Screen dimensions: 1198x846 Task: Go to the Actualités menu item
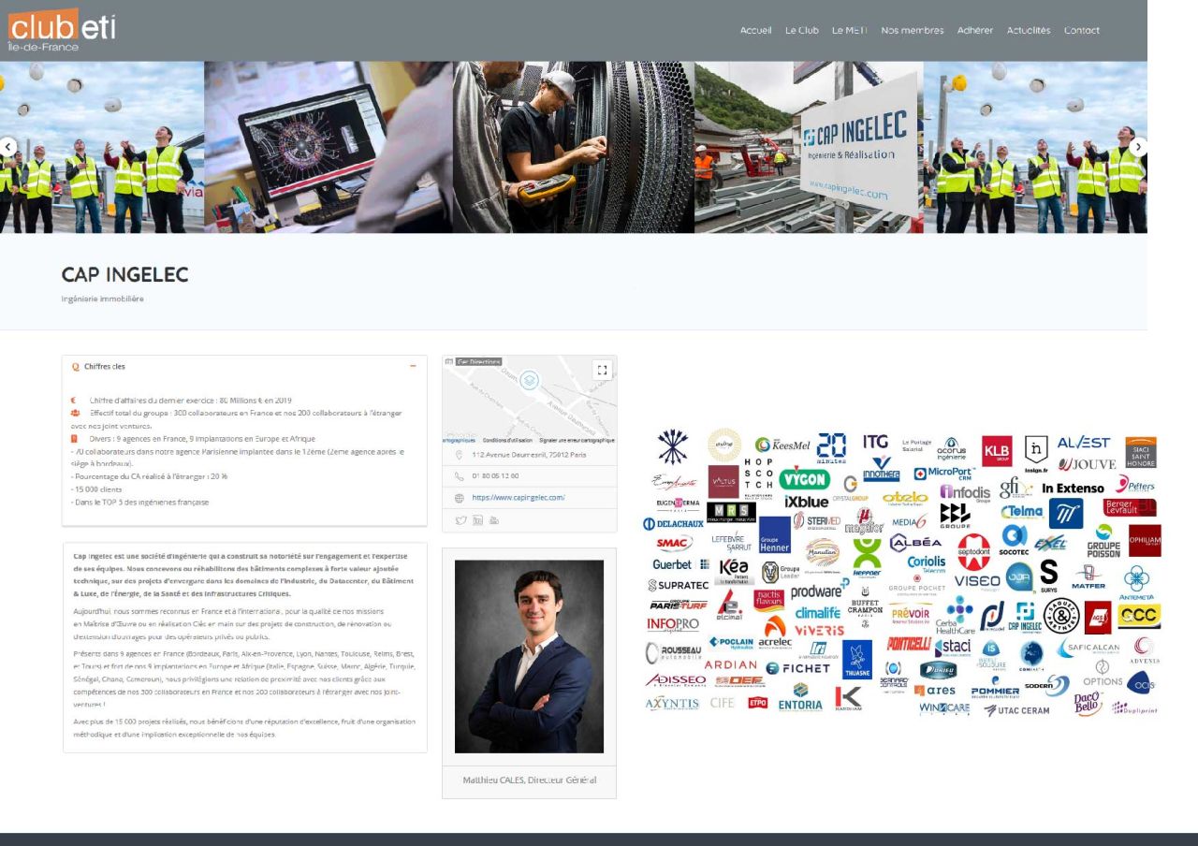pos(1029,30)
